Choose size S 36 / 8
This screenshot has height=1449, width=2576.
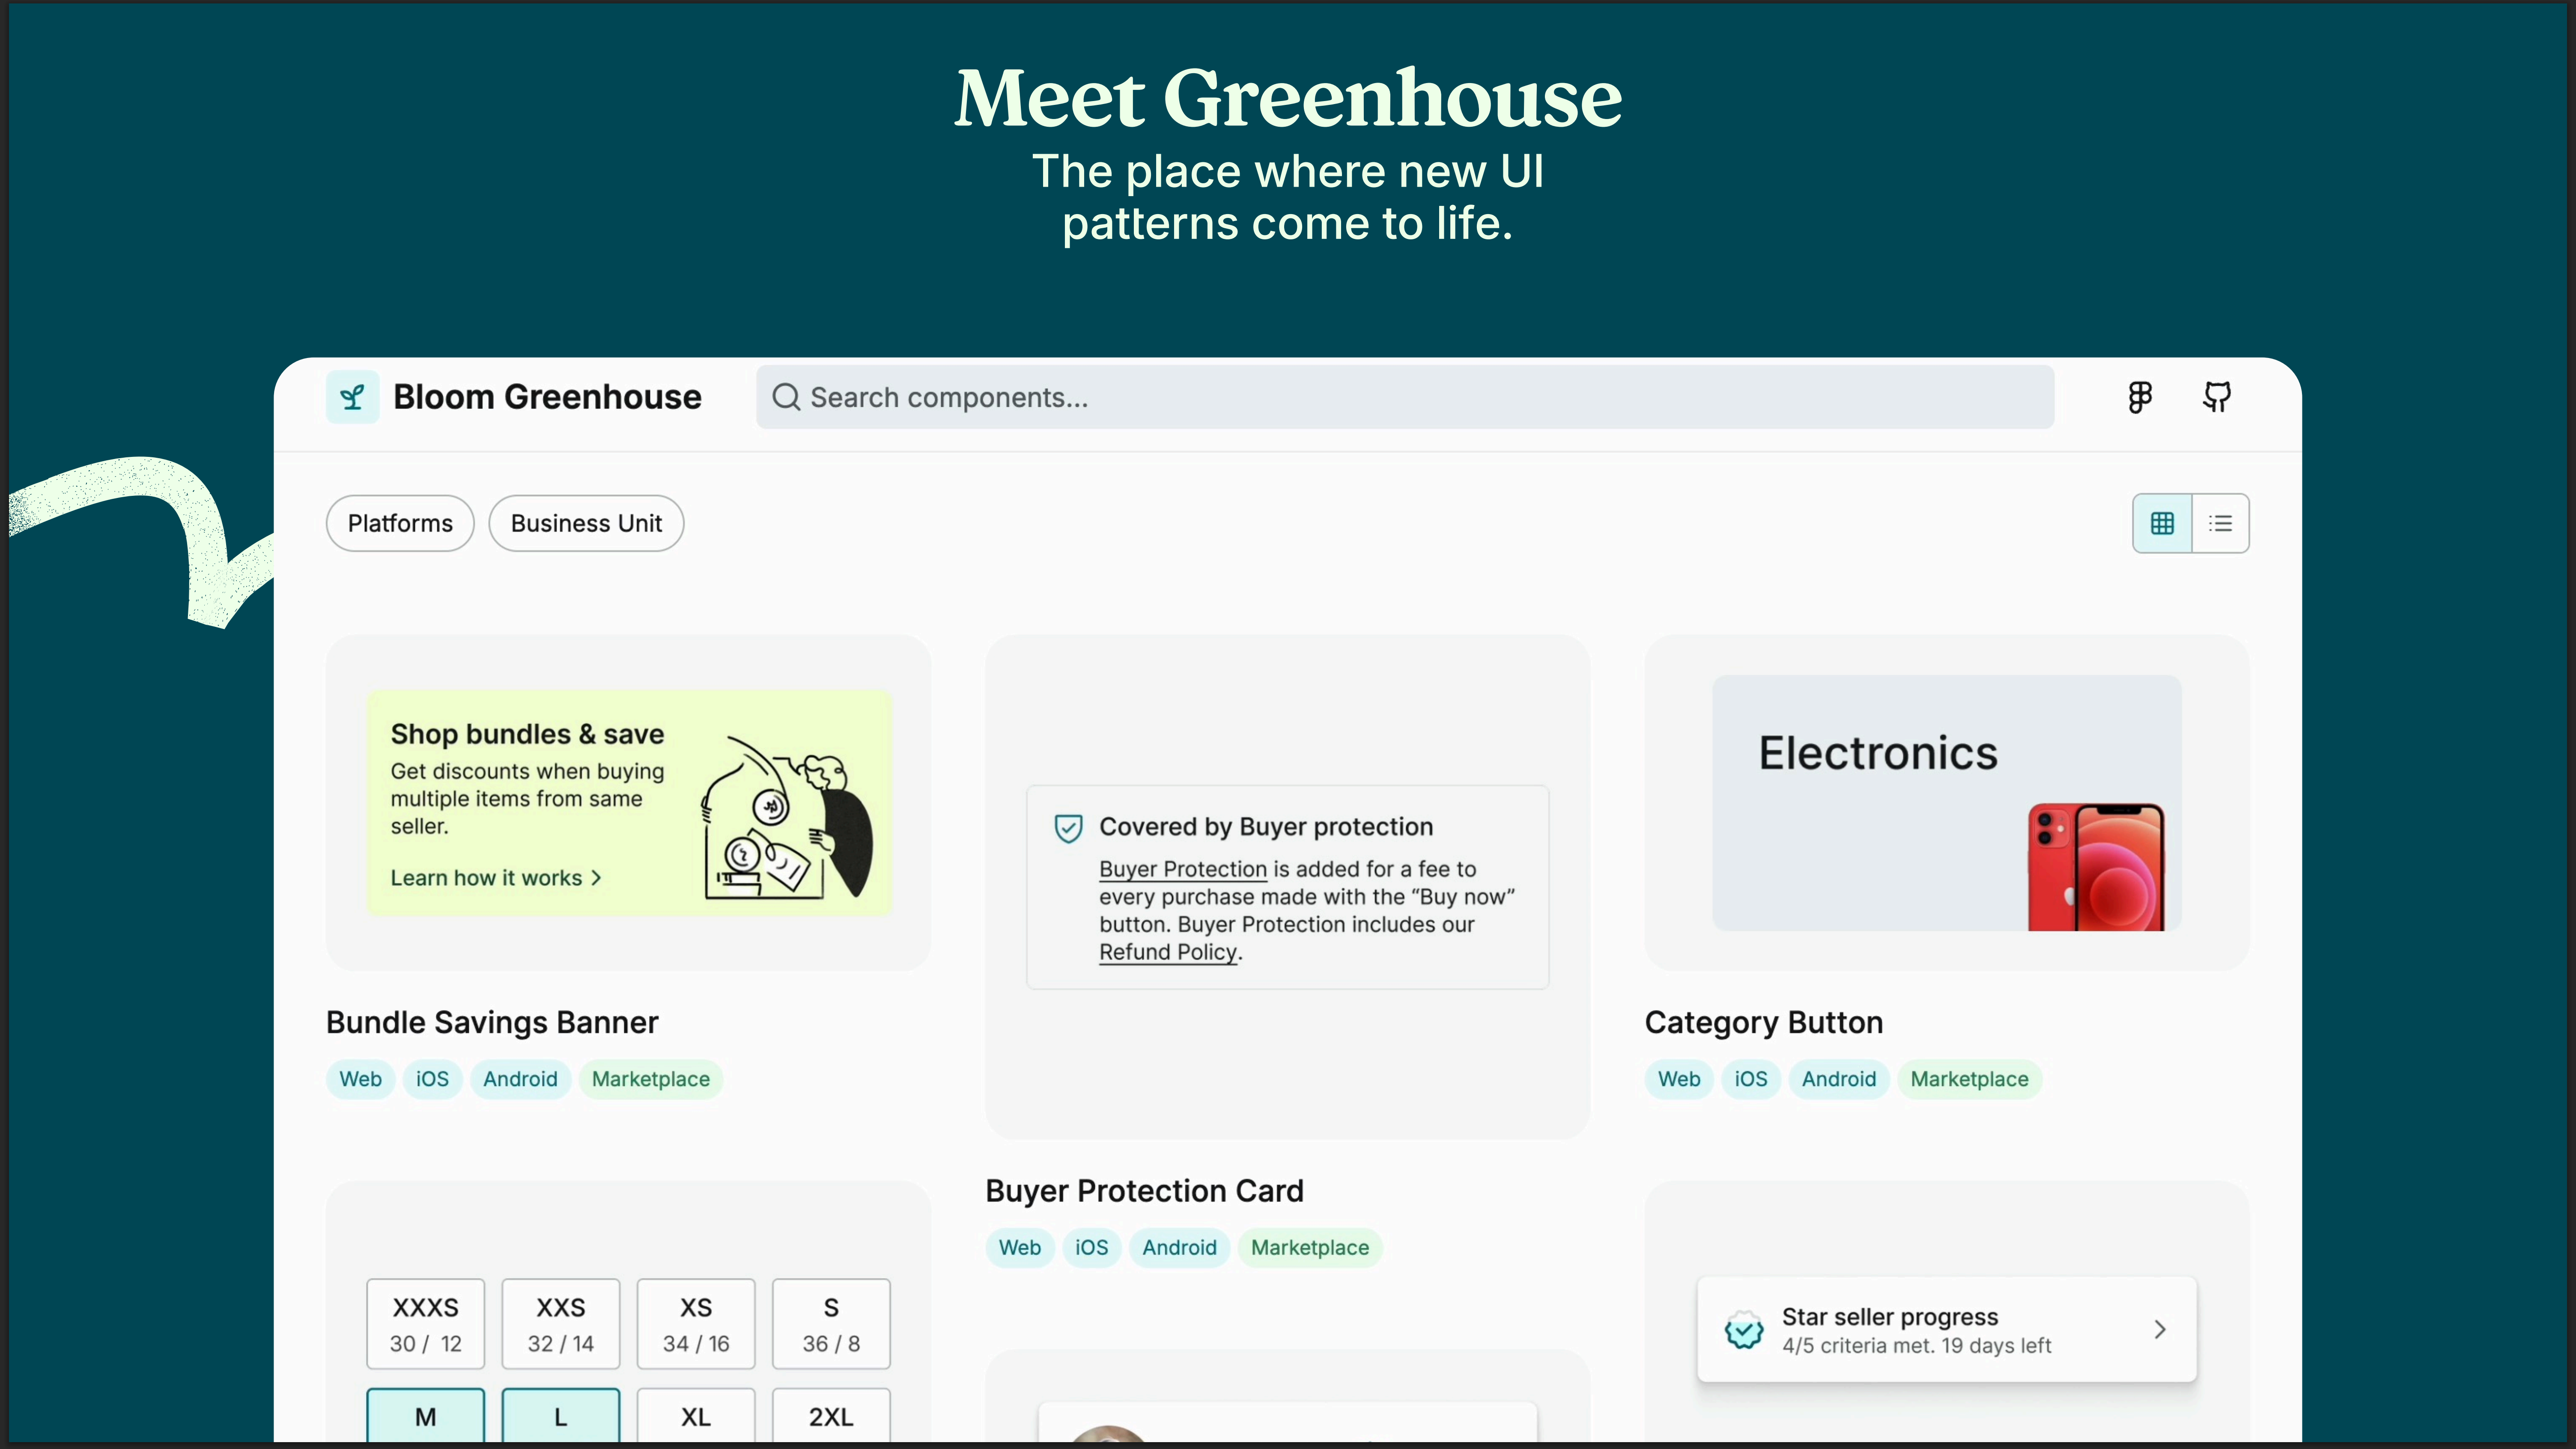click(831, 1324)
